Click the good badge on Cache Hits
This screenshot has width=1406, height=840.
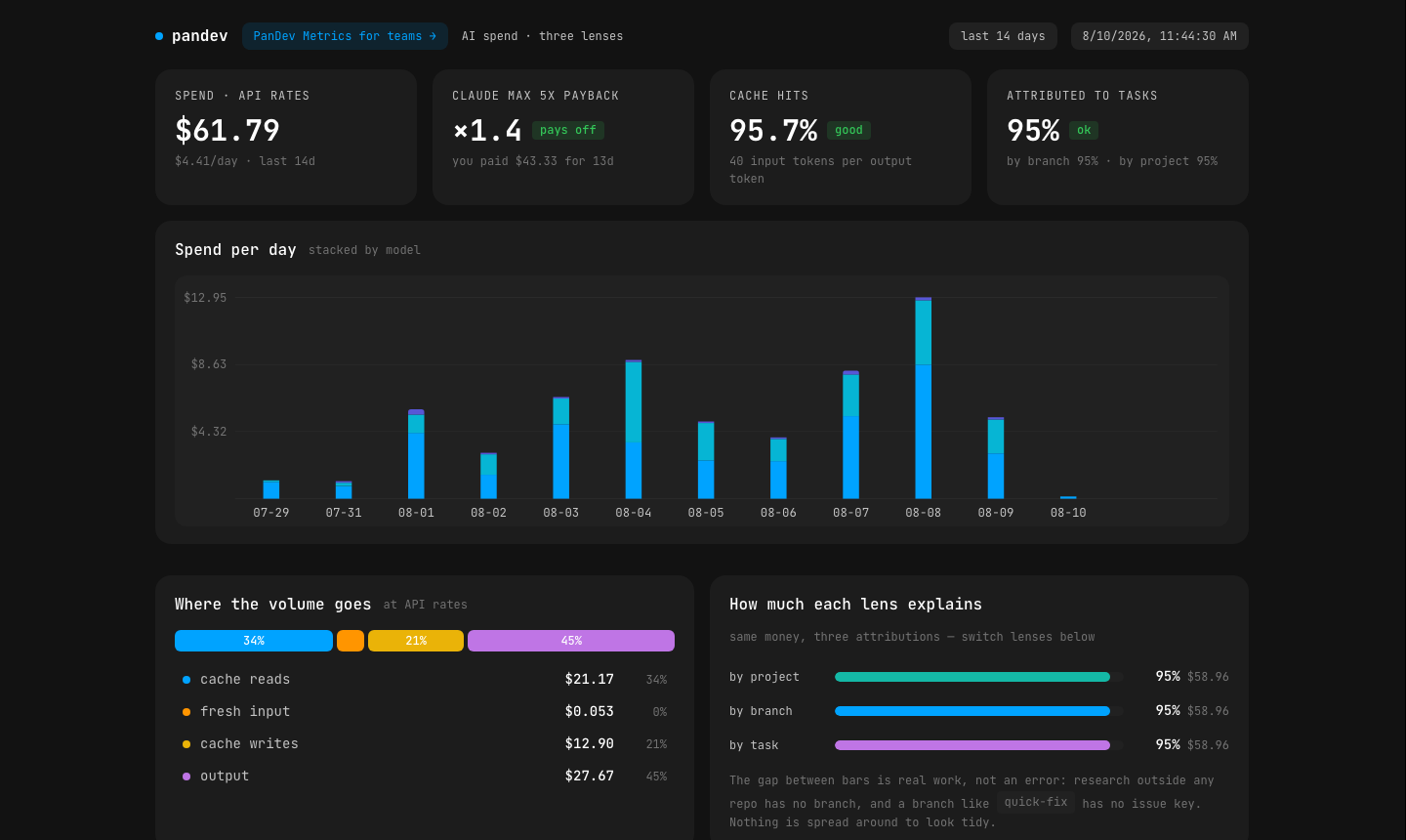[848, 130]
